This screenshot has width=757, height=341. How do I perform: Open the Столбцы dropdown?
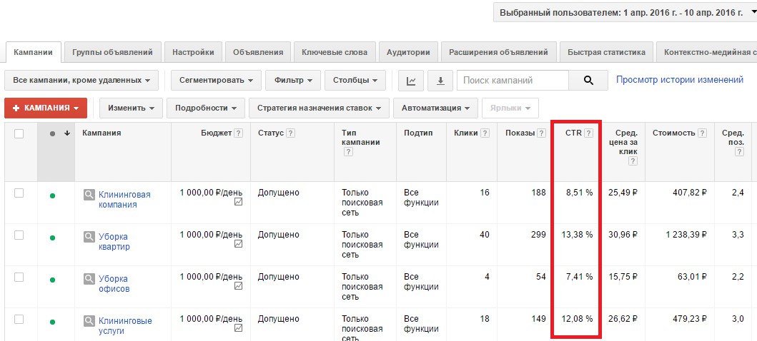pos(355,81)
